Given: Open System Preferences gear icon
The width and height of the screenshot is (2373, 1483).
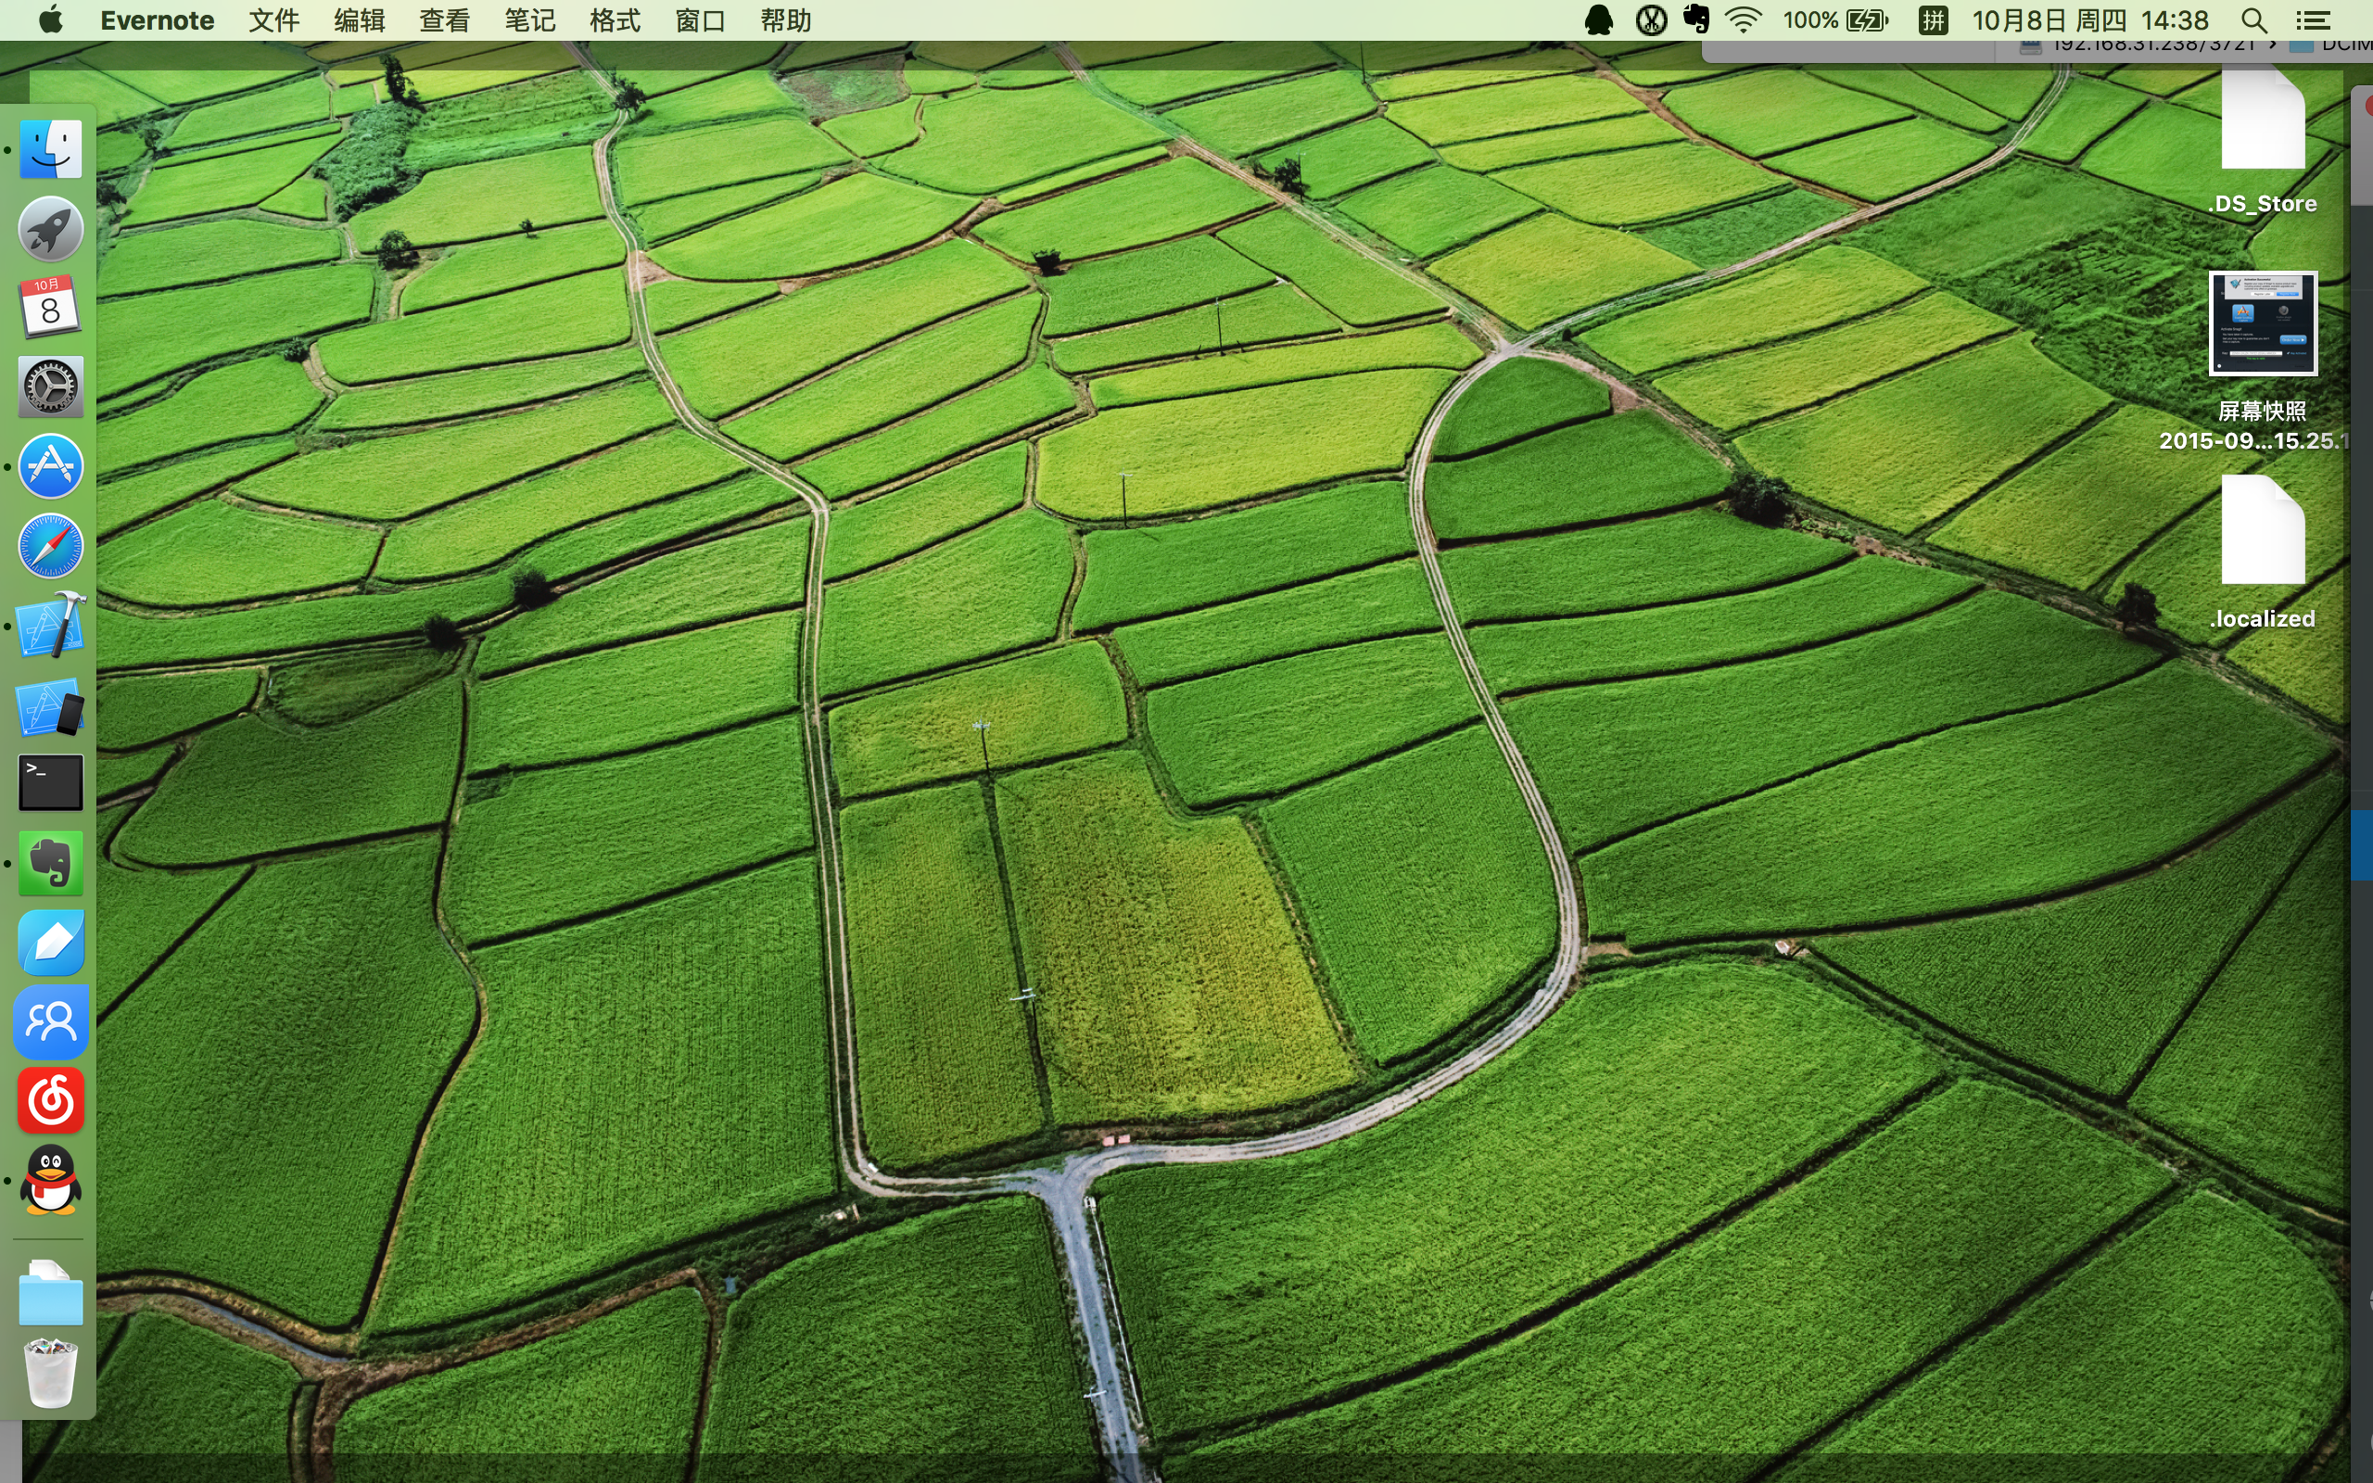Looking at the screenshot, I should [51, 387].
